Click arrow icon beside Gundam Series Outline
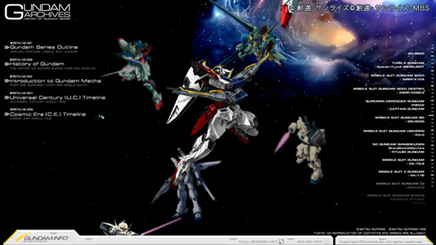 pos(7,48)
